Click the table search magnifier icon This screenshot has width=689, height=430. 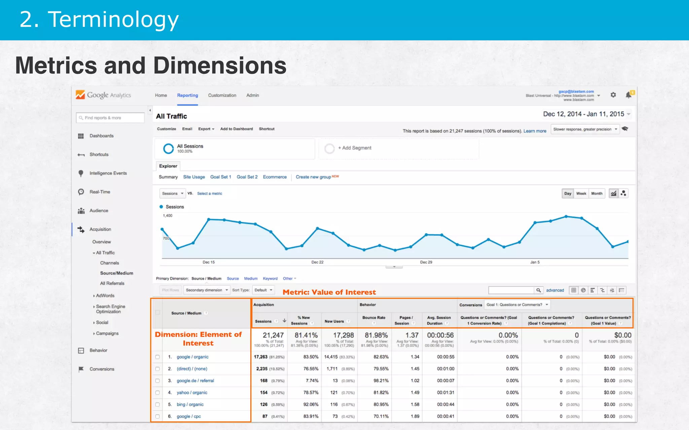[x=538, y=290]
